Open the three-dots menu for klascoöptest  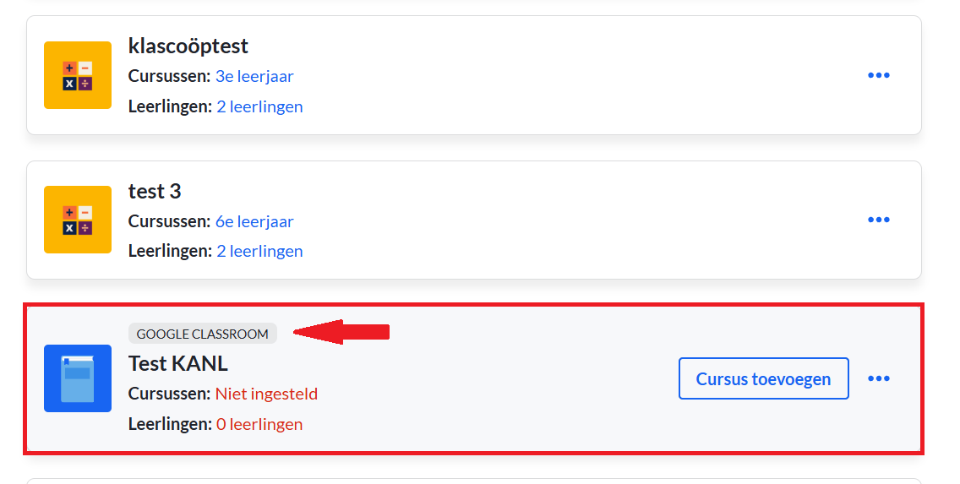click(x=879, y=75)
